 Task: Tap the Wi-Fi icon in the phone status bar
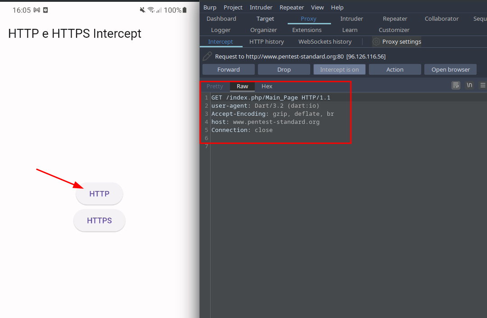151,10
